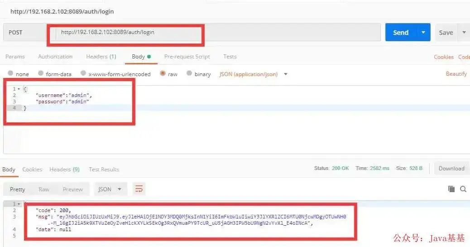Select the raw body type
The width and height of the screenshot is (470, 247).
click(x=163, y=73)
